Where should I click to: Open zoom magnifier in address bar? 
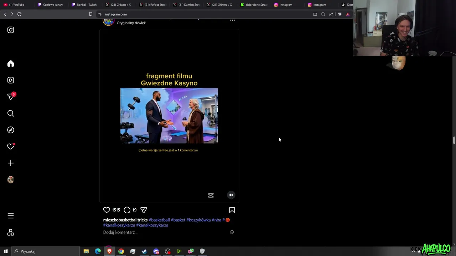[323, 14]
